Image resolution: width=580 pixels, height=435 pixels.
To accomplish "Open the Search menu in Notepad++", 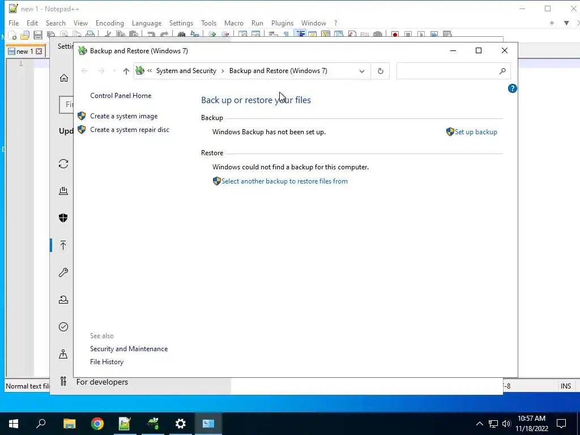I will pos(56,23).
